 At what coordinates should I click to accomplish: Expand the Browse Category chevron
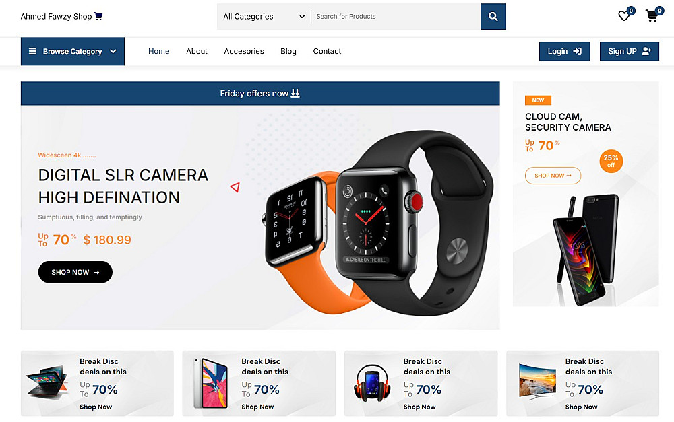click(113, 52)
